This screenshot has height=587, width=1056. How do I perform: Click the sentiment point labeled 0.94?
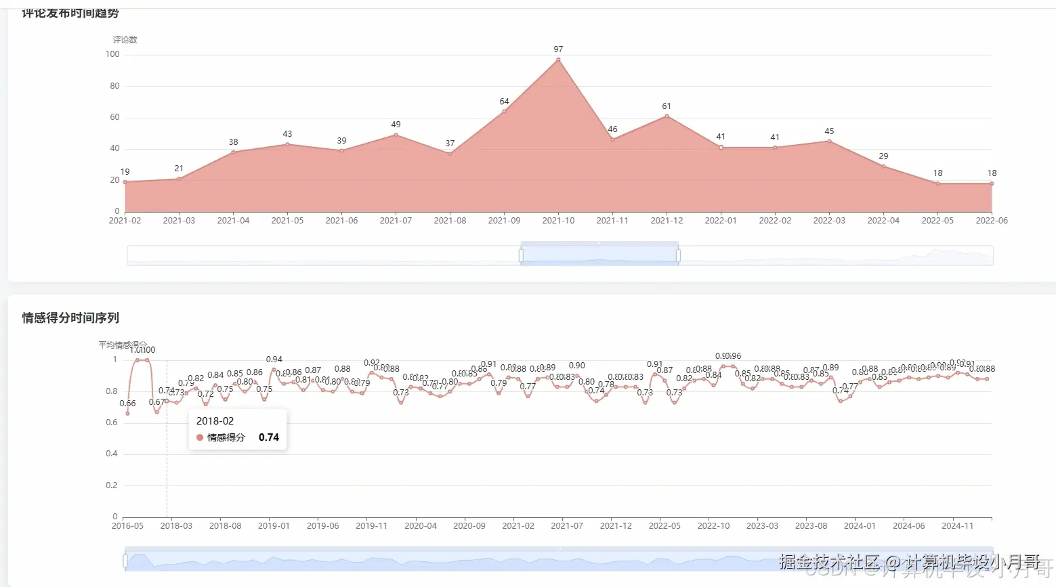coord(274,369)
